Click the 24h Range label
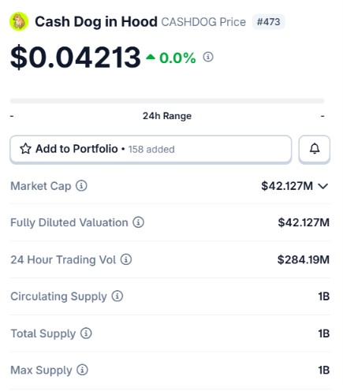The image size is (343, 391). (x=167, y=116)
